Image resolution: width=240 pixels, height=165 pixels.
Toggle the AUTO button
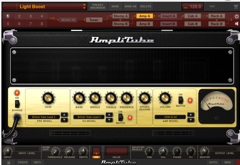(x=213, y=162)
